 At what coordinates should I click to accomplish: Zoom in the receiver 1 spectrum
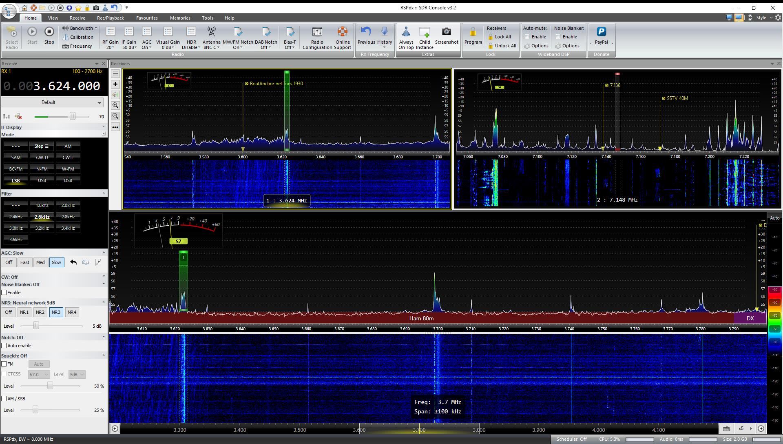pyautogui.click(x=115, y=105)
